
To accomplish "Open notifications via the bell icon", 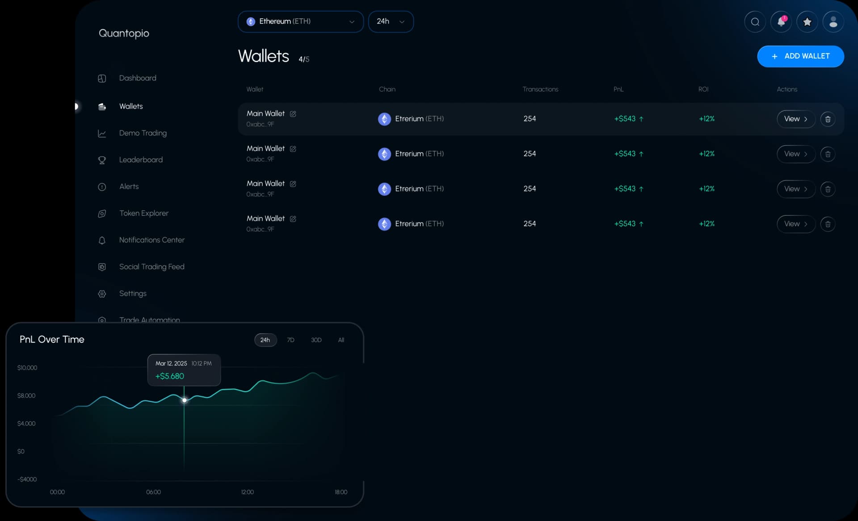I will 781,21.
